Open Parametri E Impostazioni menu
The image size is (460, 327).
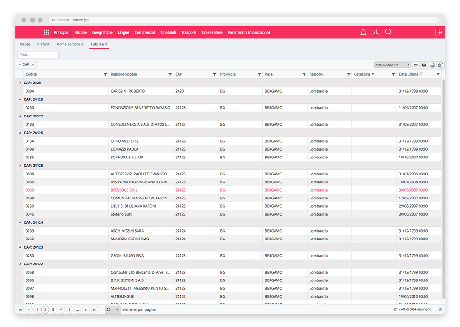point(249,32)
